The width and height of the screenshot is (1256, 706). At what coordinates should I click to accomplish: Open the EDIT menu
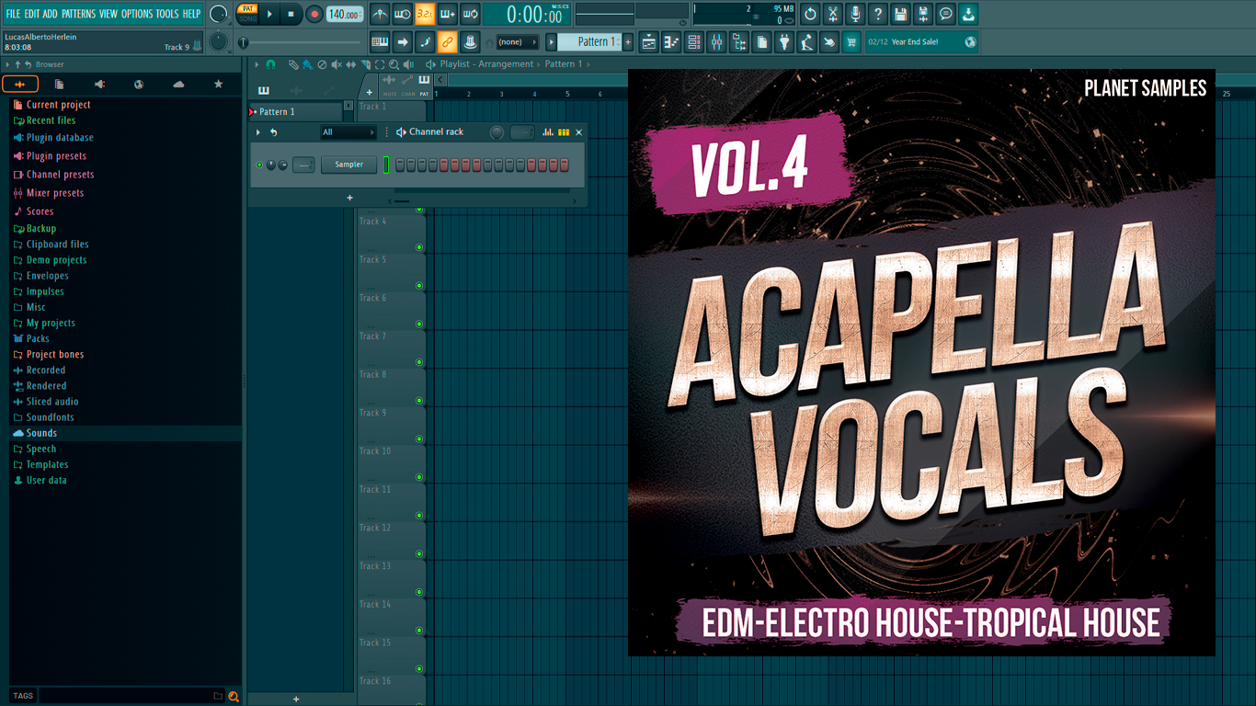pos(32,14)
